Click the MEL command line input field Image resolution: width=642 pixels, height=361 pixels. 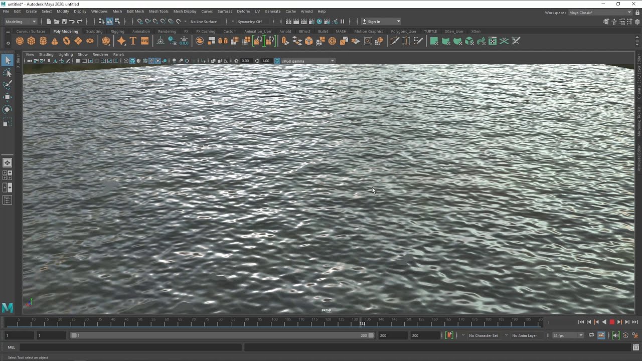point(130,347)
